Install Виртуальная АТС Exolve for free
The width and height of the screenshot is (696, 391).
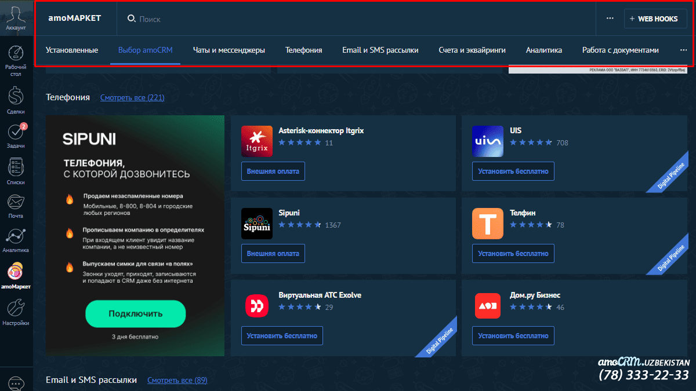click(x=282, y=336)
